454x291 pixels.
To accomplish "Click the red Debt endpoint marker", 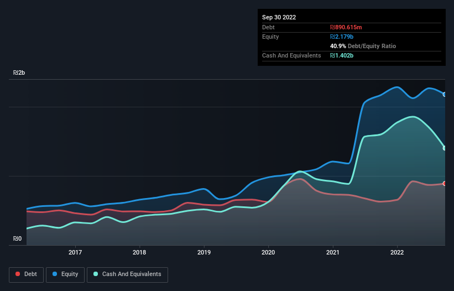I will click(445, 183).
